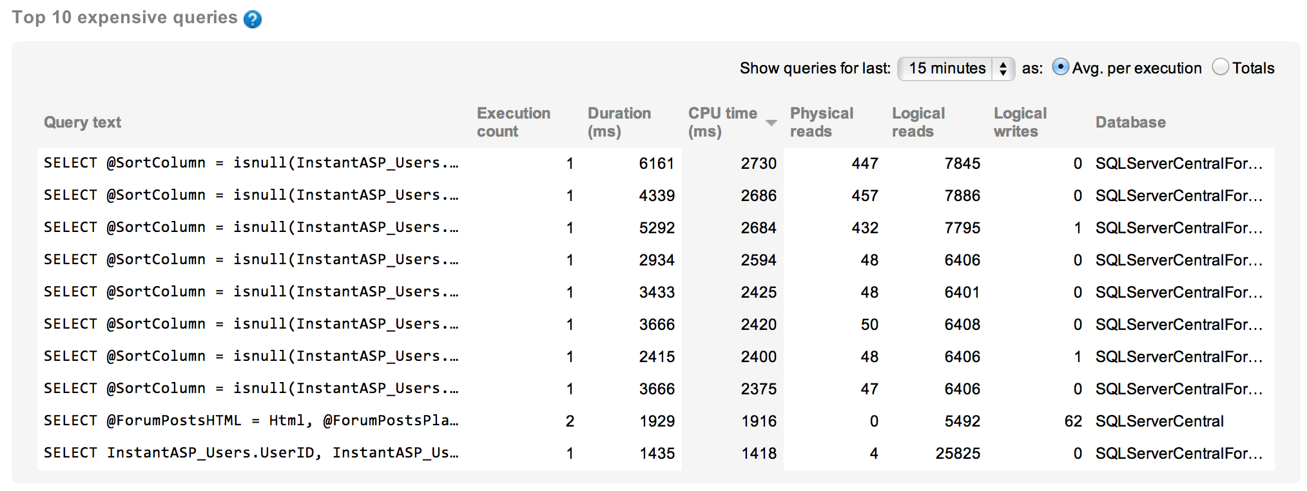The height and width of the screenshot is (491, 1307).
Task: Click the blue help question mark icon
Action: (253, 19)
